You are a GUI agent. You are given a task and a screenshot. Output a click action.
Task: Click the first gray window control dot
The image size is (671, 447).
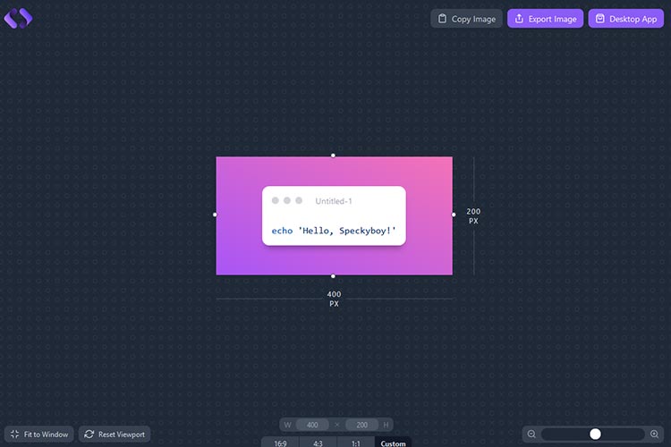(276, 200)
